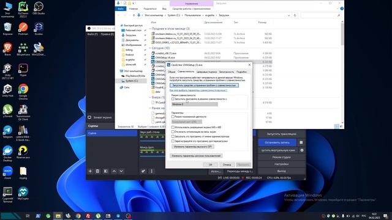392x220 pixels.
Task: Run the compatibility troubleshooter button
Action: (204, 86)
